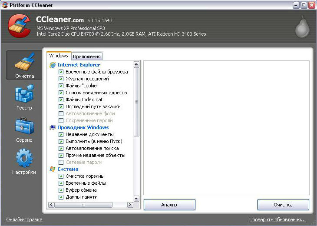
Task: Select Проводник Windows group heading
Action: 83,127
